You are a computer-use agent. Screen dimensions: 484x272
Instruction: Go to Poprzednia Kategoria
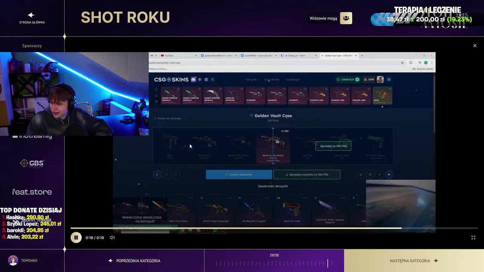[135, 261]
